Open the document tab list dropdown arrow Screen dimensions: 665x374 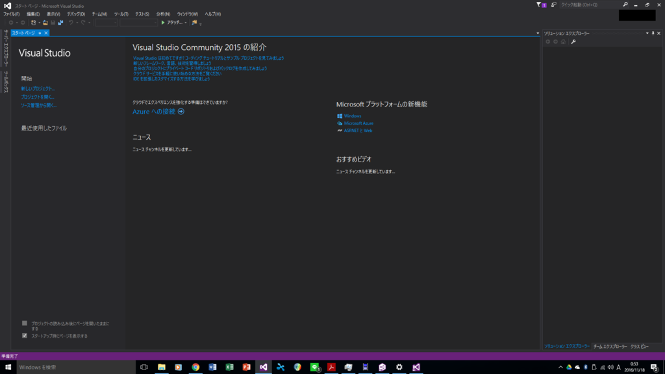[x=538, y=33]
